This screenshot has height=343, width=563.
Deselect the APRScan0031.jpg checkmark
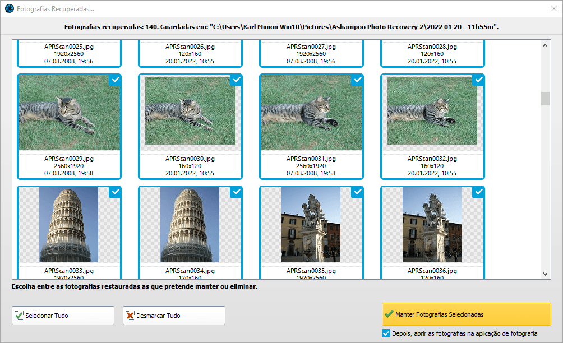click(x=357, y=80)
